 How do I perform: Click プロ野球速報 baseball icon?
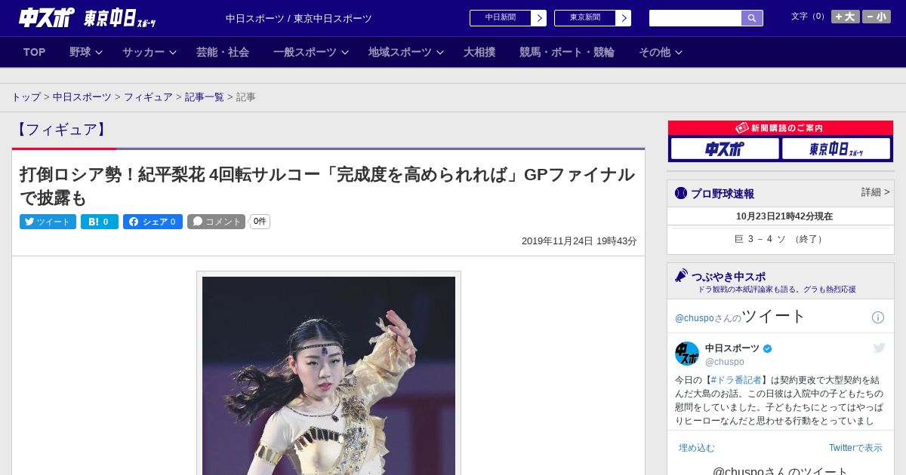[x=681, y=193]
